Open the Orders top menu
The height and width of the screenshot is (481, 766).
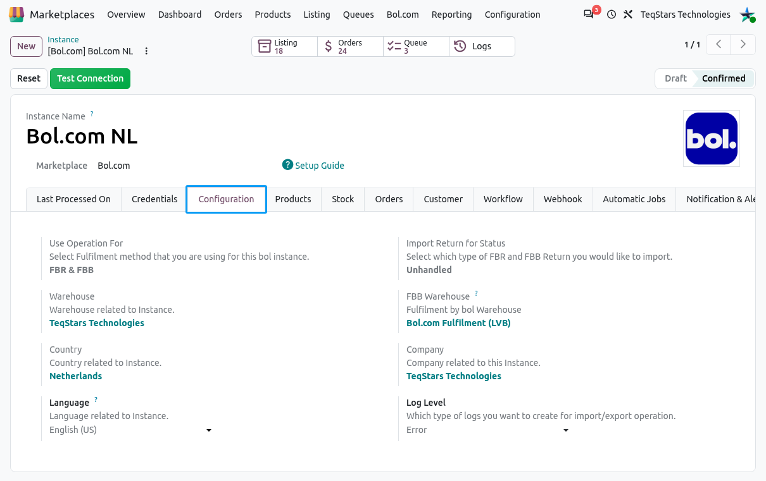[228, 14]
